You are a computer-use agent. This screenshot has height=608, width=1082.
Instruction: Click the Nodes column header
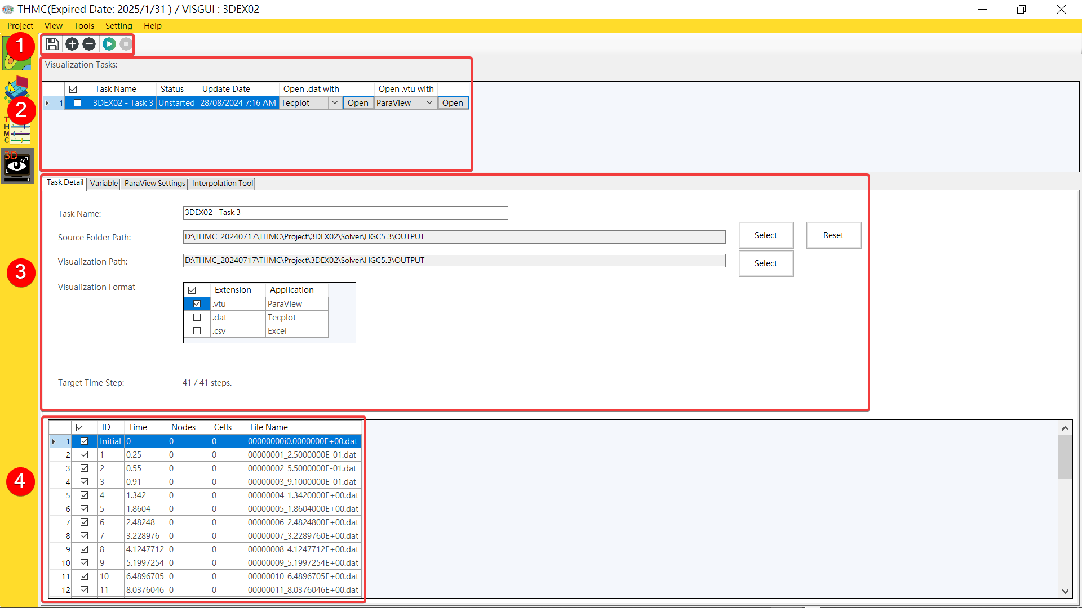188,427
